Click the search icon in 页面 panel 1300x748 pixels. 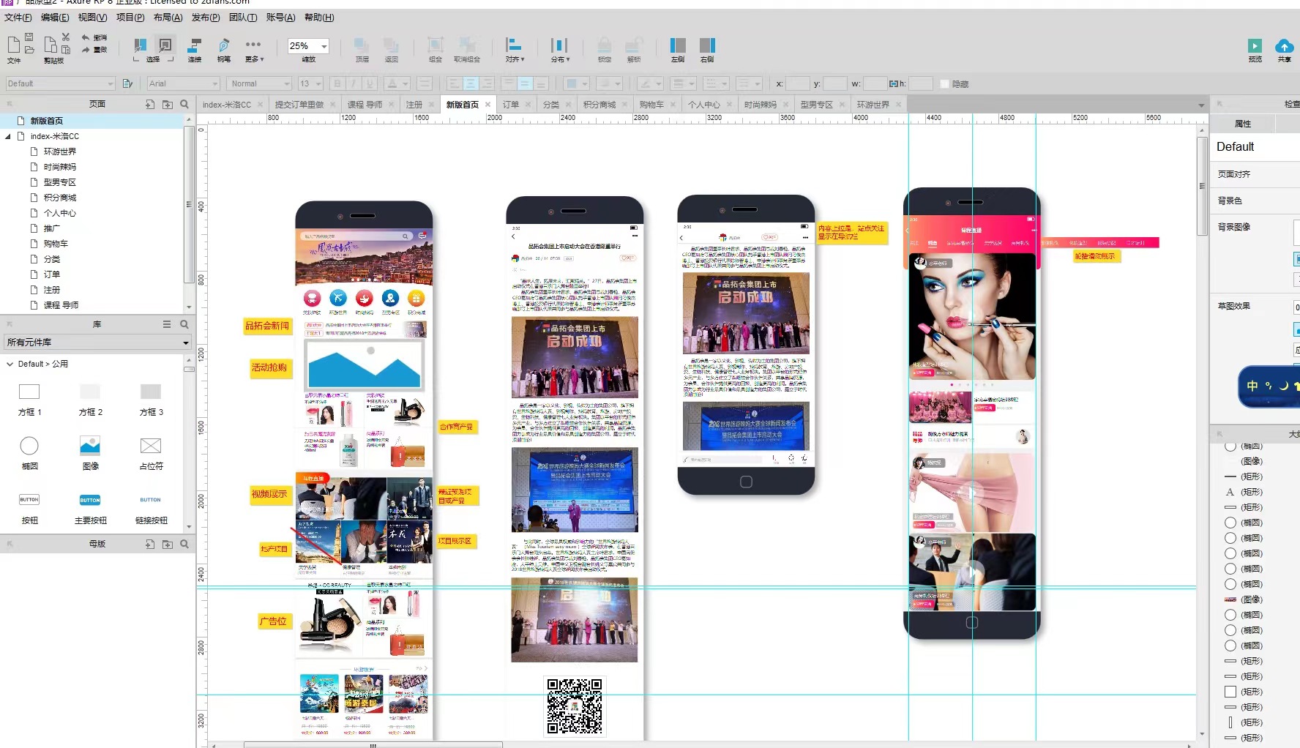tap(184, 104)
